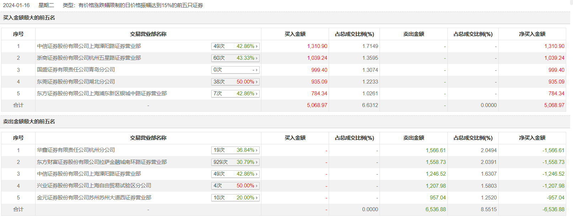
Task: Click the small arrow in the 0次 box
Action: pos(257,70)
